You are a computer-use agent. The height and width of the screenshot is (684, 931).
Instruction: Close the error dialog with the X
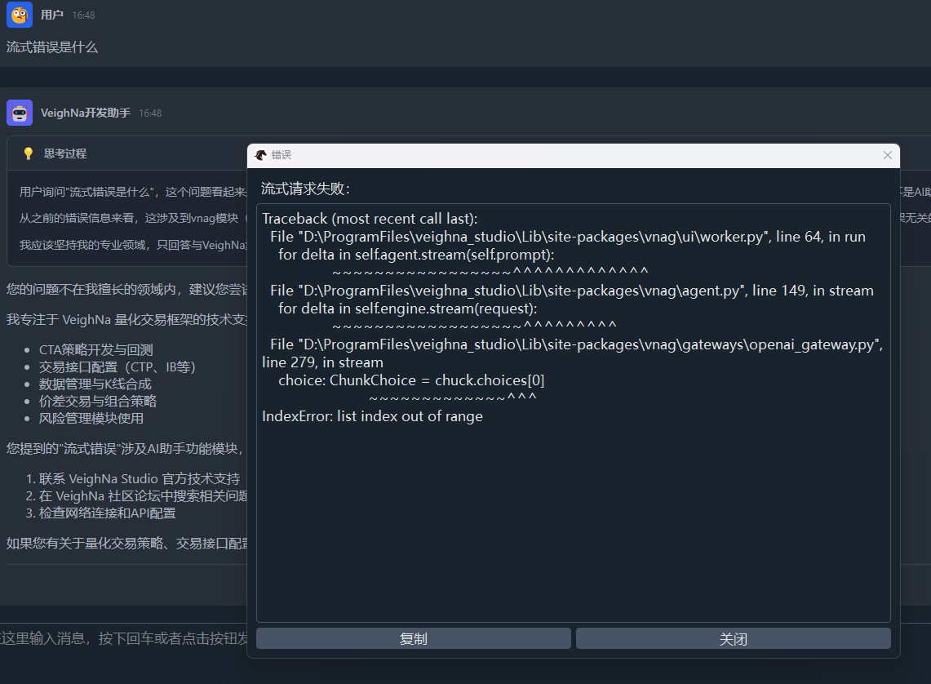tap(888, 155)
